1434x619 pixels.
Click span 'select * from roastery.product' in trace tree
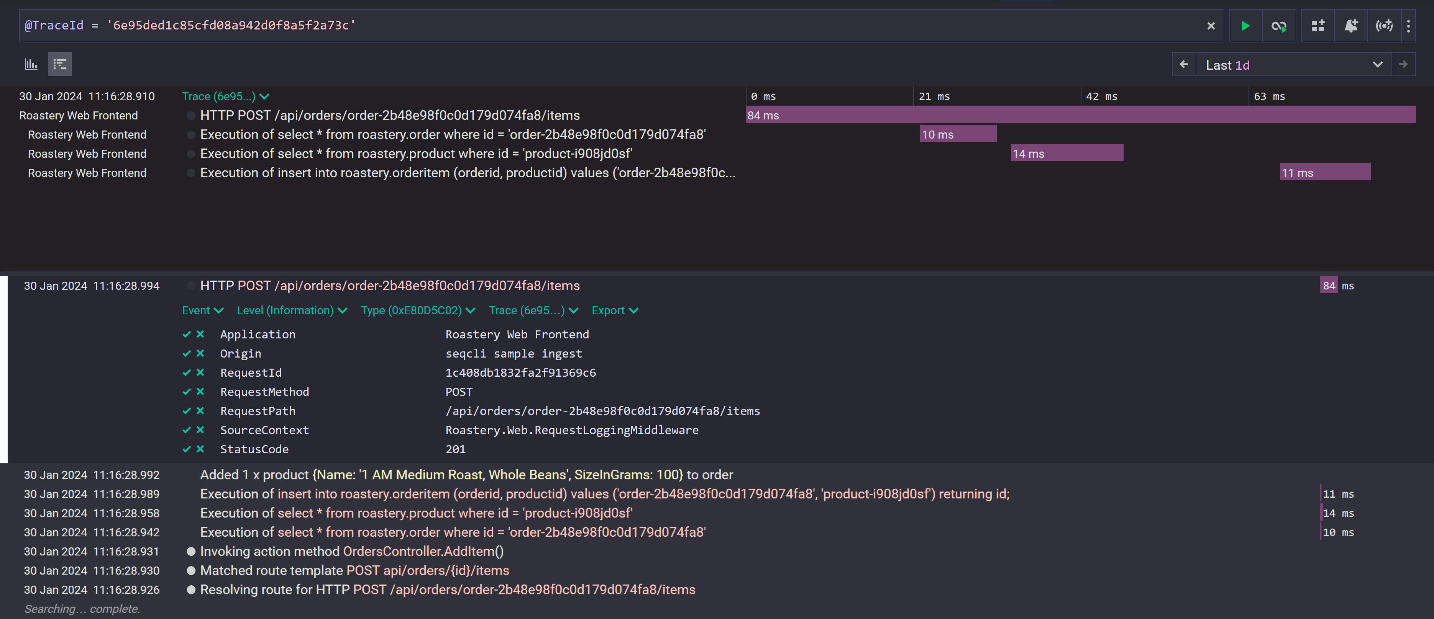(x=416, y=154)
